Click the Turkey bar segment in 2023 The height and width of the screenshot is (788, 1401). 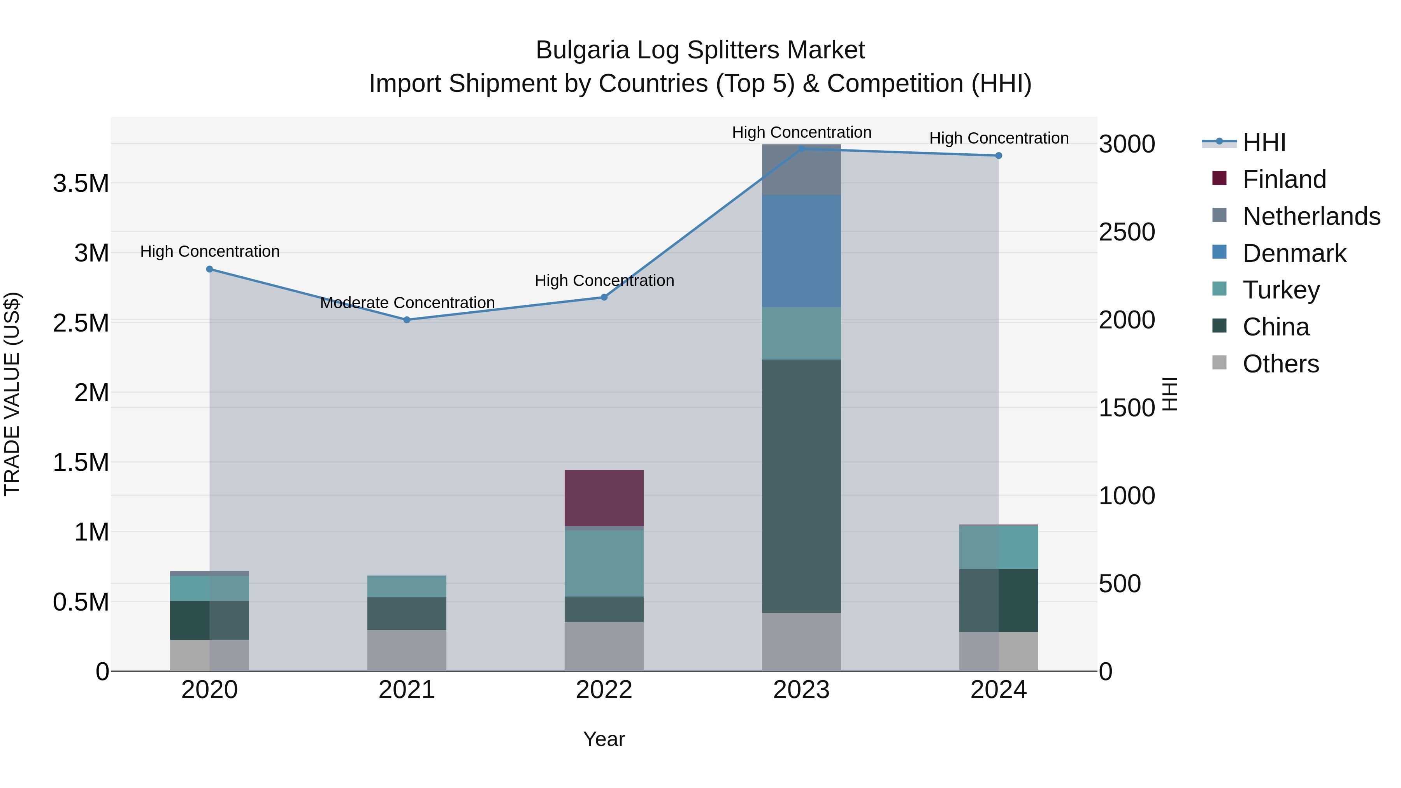click(801, 333)
